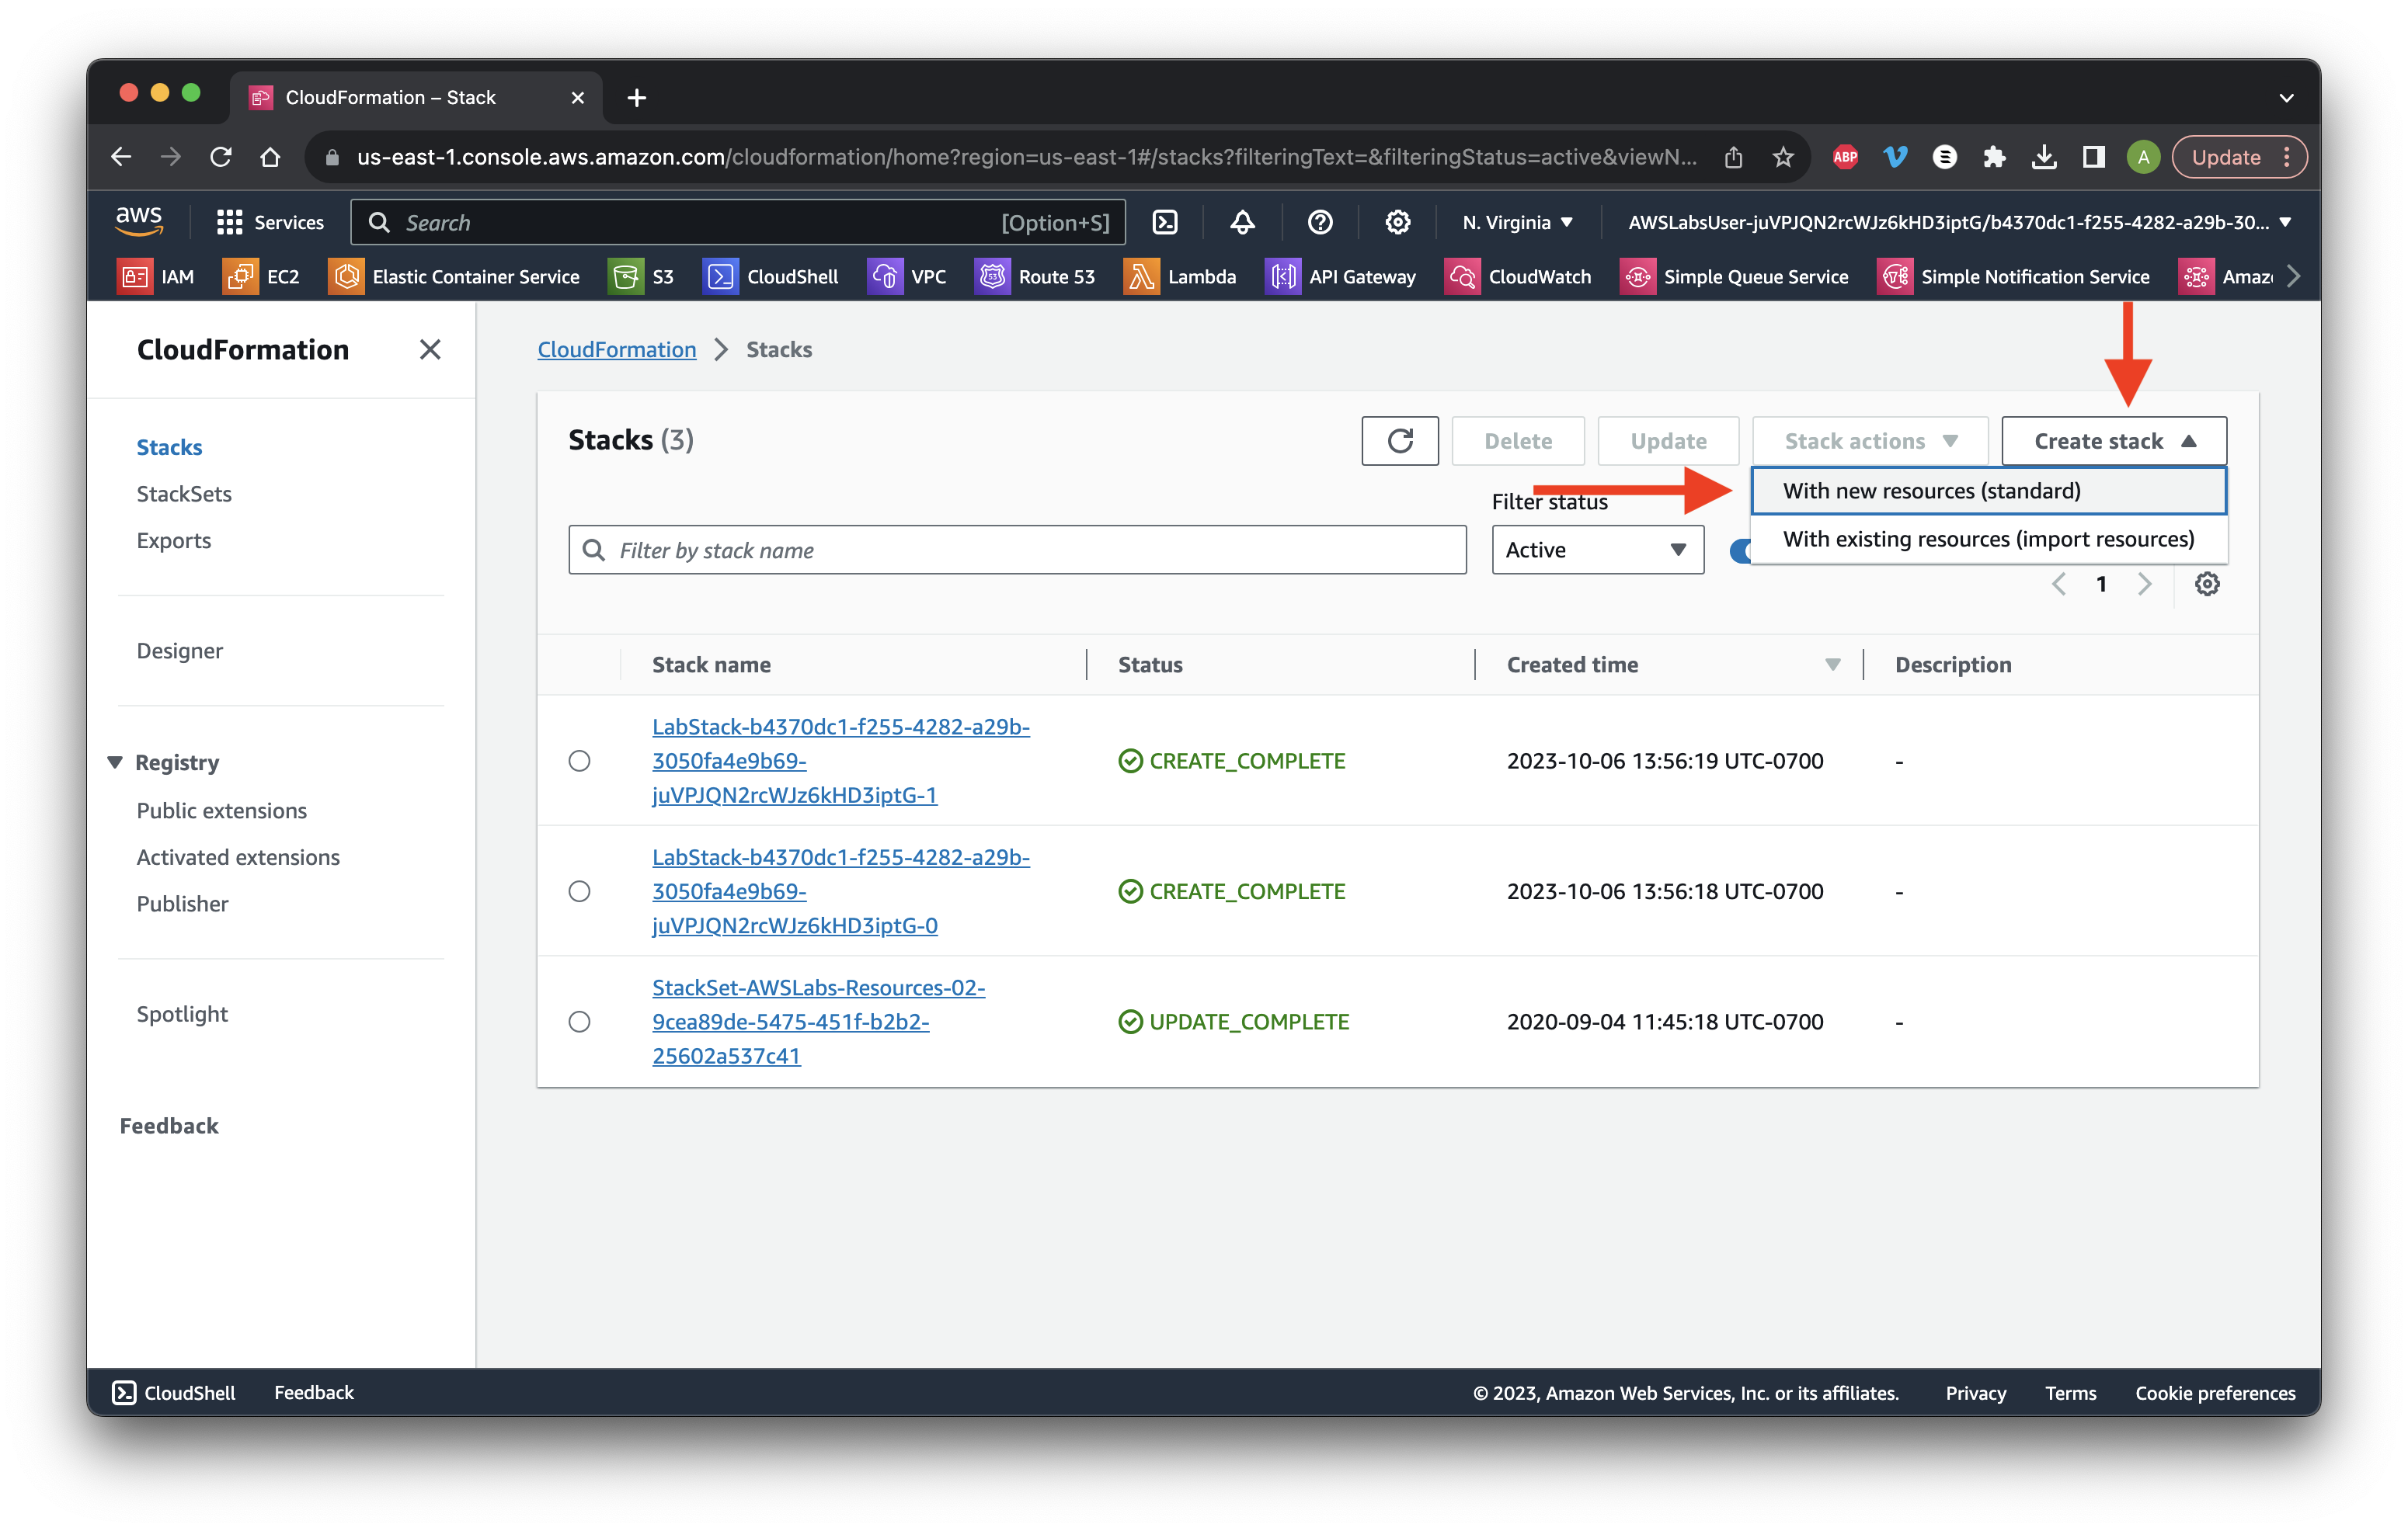The width and height of the screenshot is (2408, 1531).
Task: Open StackSet-AWSLabs-Resources-02 stack link
Action: (819, 1022)
